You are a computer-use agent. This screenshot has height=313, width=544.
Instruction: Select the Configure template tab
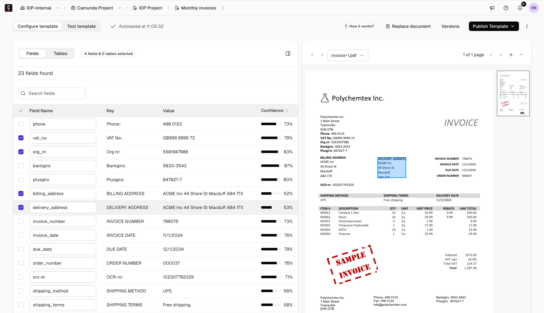(x=38, y=26)
